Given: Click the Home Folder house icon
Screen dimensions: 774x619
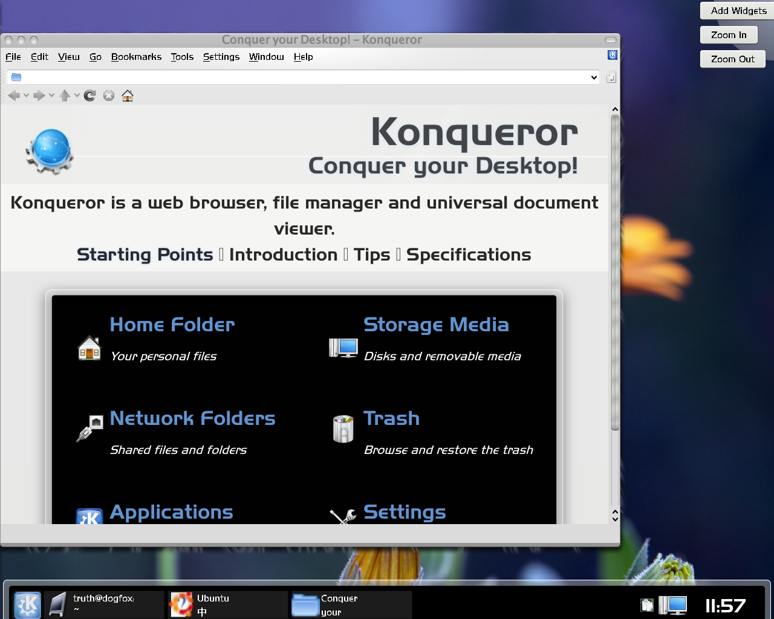Looking at the screenshot, I should click(x=89, y=348).
